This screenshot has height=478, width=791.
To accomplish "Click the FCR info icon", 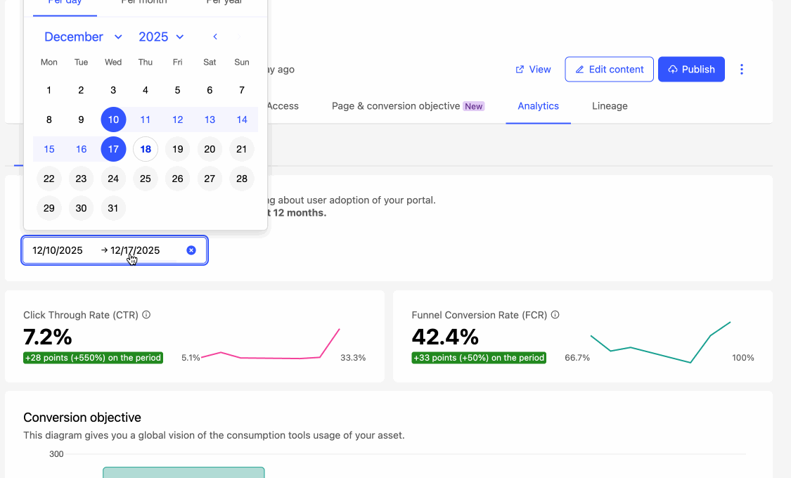I will click(x=555, y=315).
